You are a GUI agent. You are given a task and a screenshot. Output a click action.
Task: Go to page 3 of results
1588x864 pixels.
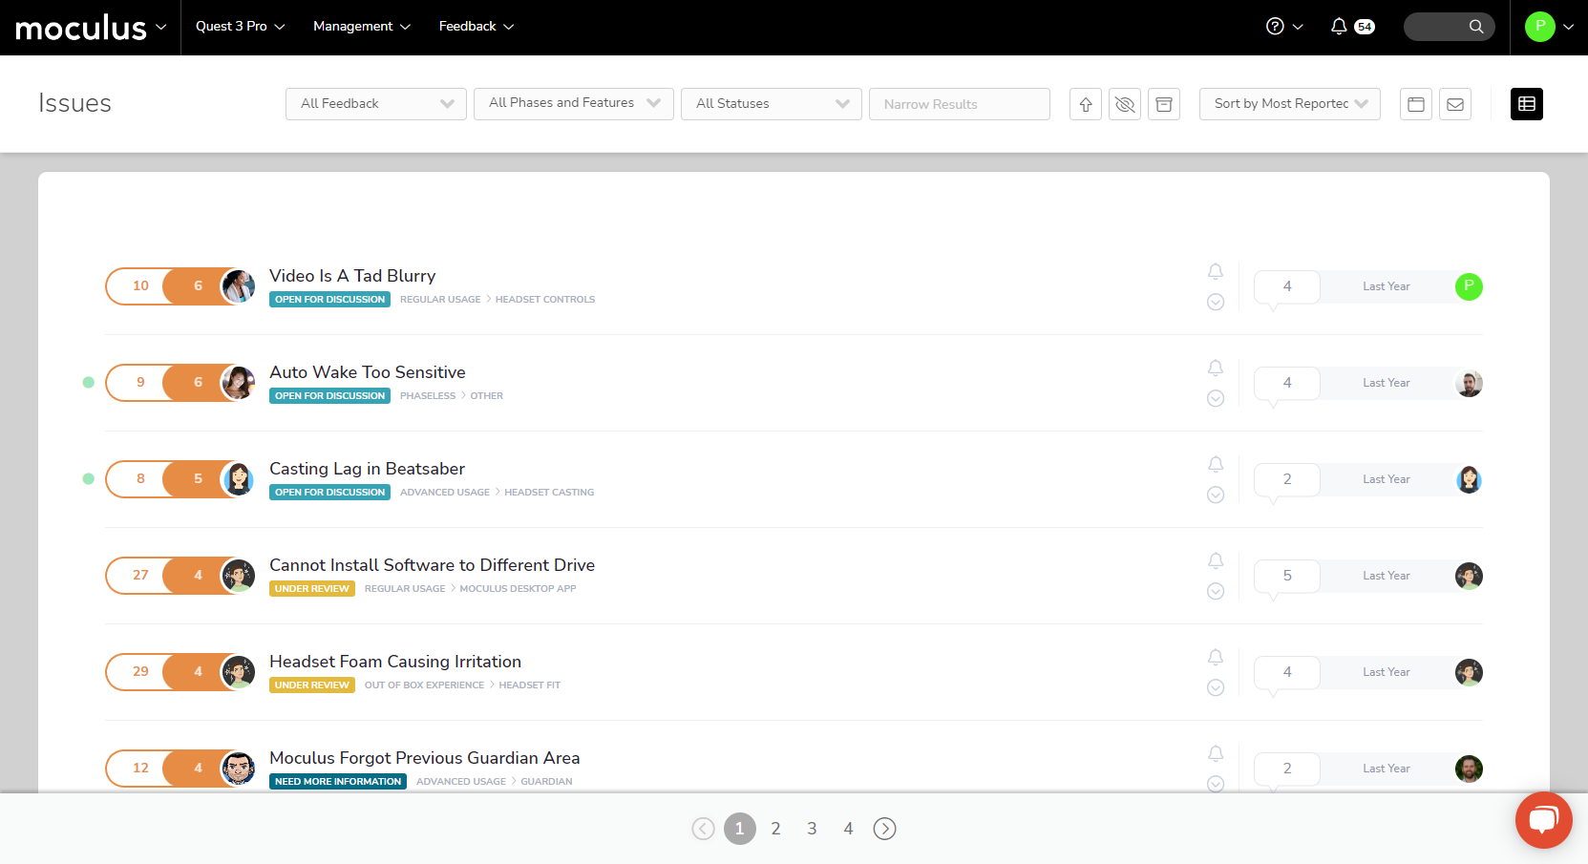(x=812, y=829)
